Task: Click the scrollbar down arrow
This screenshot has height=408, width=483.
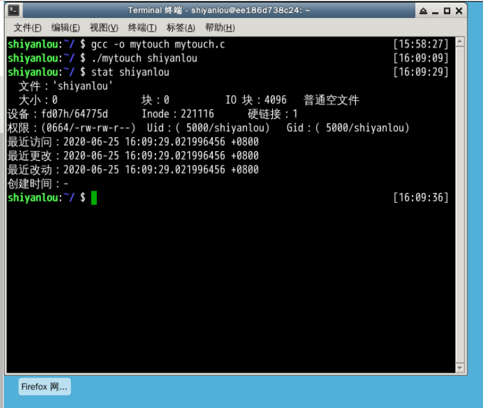Action: [460, 367]
